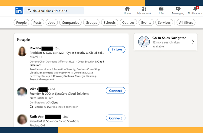Screen dimensions: 203x133
Task: Click the search magnifier icon
Action: [29, 11]
